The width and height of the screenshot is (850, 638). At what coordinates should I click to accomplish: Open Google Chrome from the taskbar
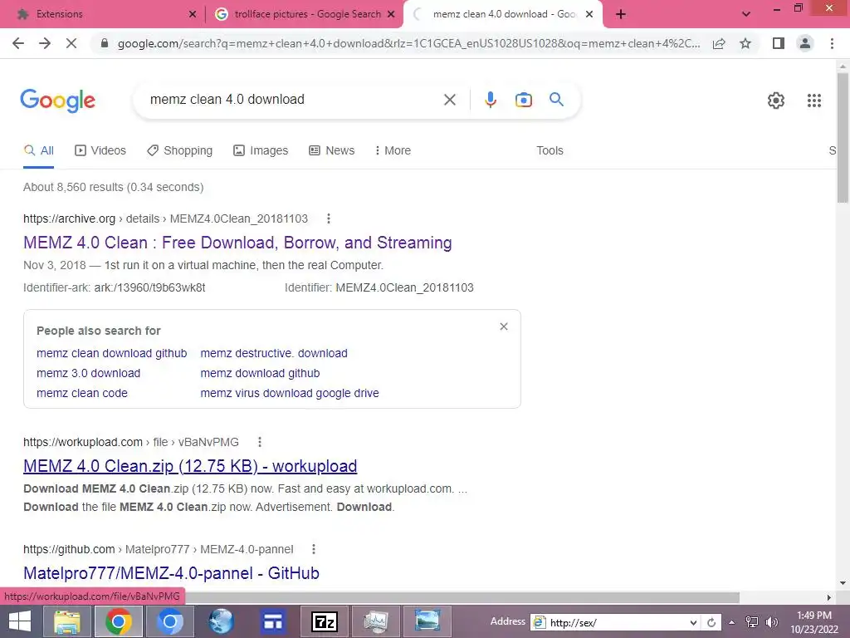click(118, 621)
